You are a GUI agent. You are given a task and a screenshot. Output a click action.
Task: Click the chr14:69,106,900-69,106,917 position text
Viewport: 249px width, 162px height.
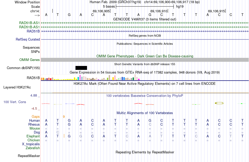tap(172, 2)
